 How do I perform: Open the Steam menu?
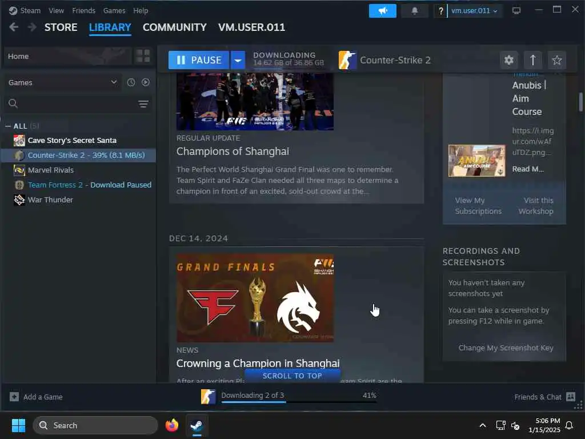(30, 10)
